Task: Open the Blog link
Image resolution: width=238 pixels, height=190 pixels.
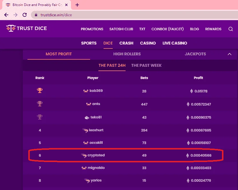Action: 195,29
